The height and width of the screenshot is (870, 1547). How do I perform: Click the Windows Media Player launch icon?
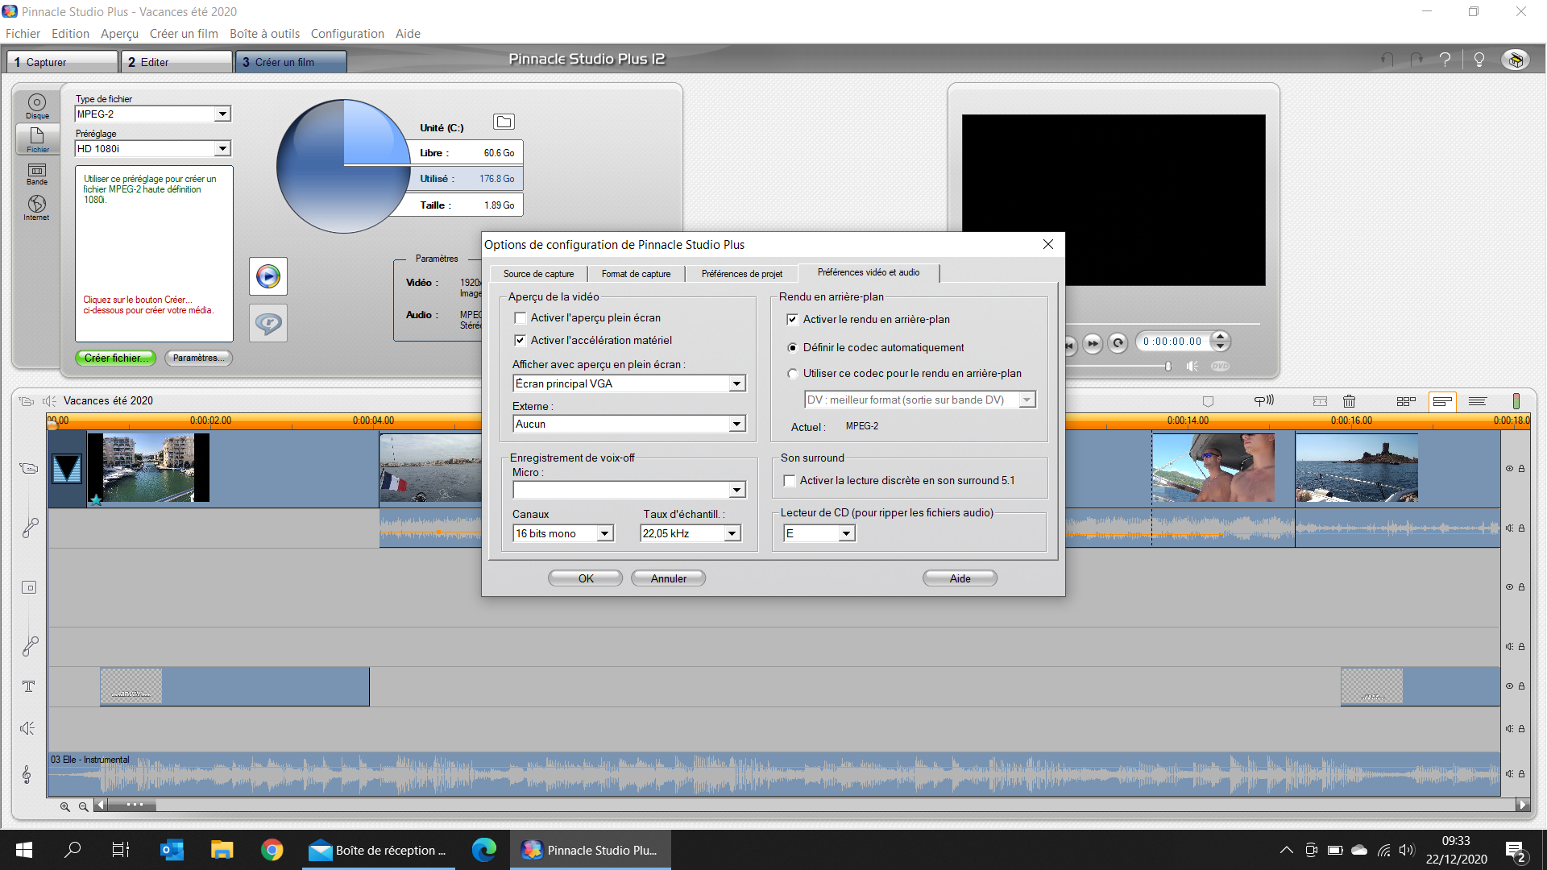[x=268, y=276]
